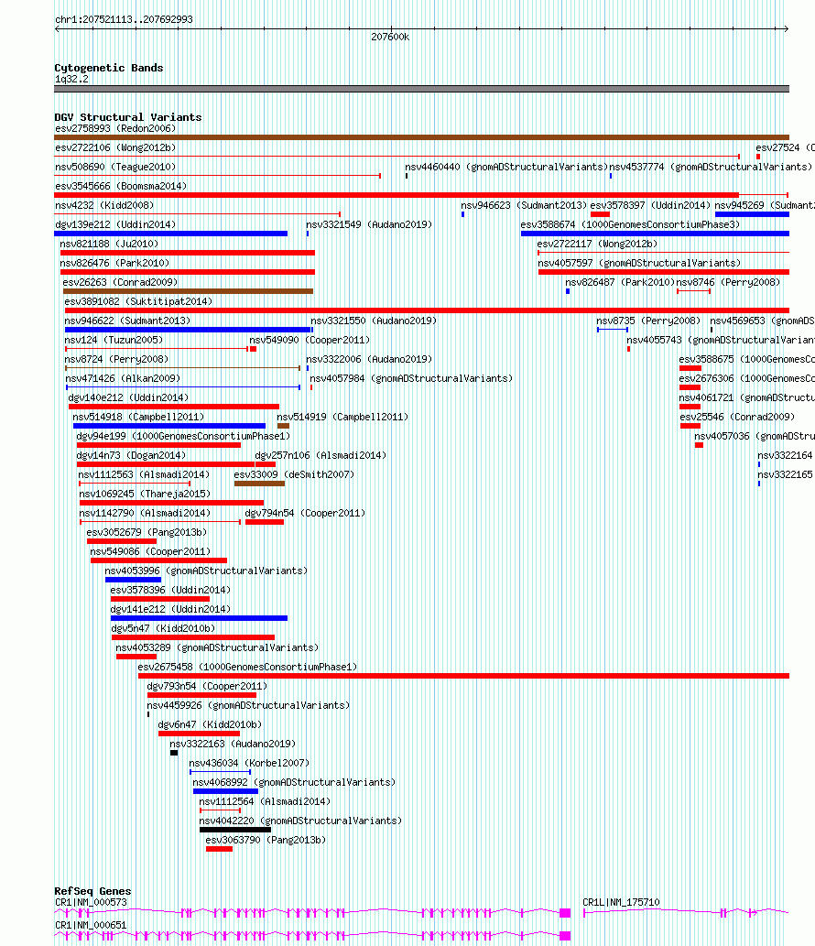Open nsv4232 (Kidd2008) variant entry
This screenshot has width=815, height=946.
click(x=104, y=206)
